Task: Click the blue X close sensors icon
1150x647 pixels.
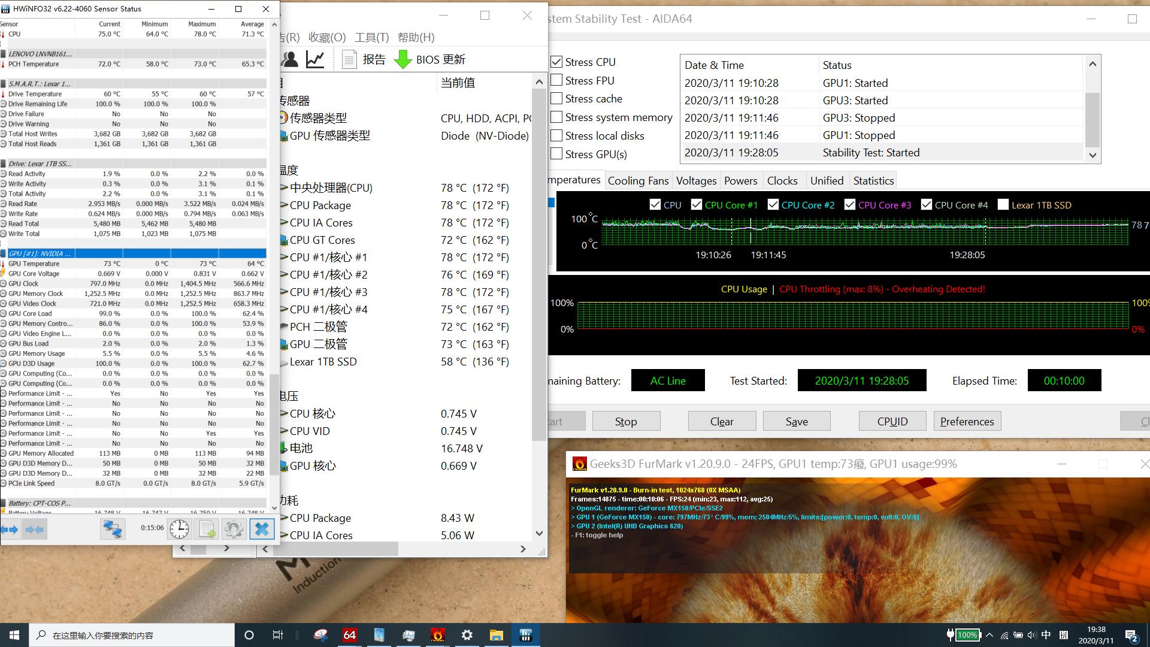Action: pos(262,530)
